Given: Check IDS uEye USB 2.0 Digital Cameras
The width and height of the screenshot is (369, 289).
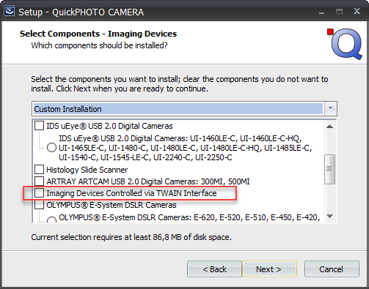Looking at the screenshot, I should click(x=39, y=126).
